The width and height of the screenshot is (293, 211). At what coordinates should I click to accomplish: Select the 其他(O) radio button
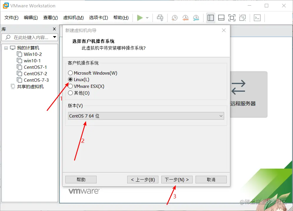point(70,93)
